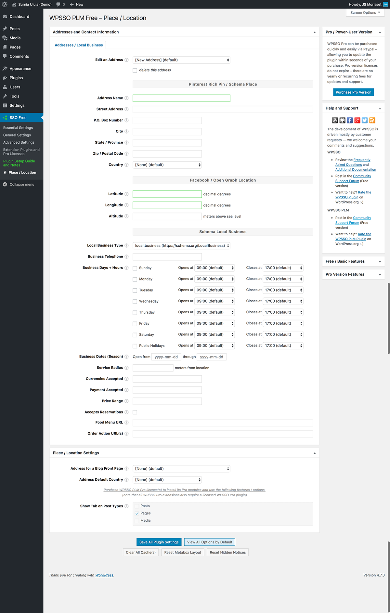Open Additional Documentation link
390x613 pixels.
tap(356, 170)
